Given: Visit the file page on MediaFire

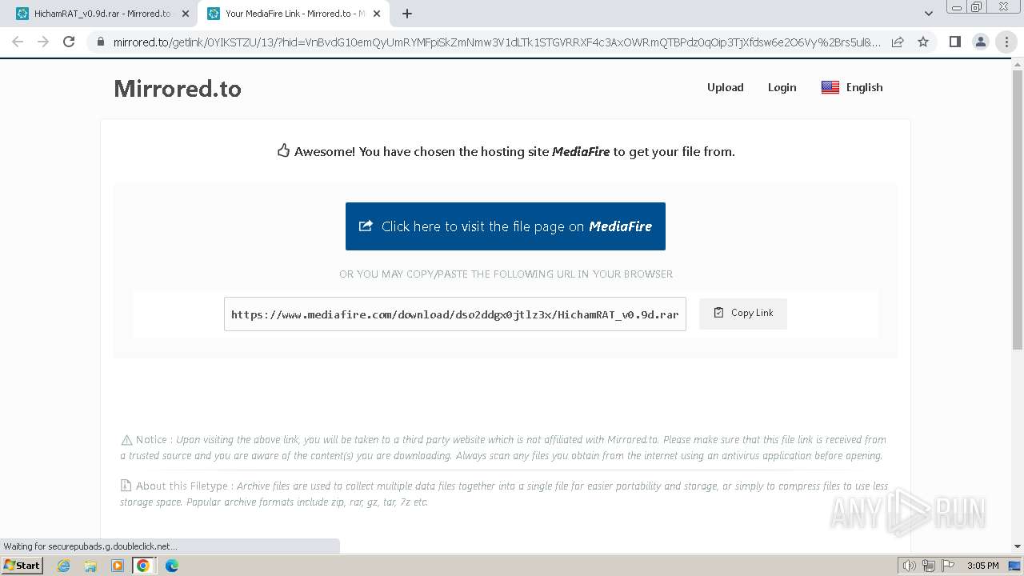Looking at the screenshot, I should click(506, 226).
